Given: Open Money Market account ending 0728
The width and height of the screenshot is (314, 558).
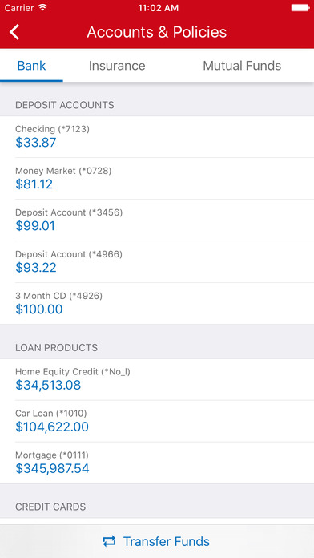Looking at the screenshot, I should click(x=157, y=178).
